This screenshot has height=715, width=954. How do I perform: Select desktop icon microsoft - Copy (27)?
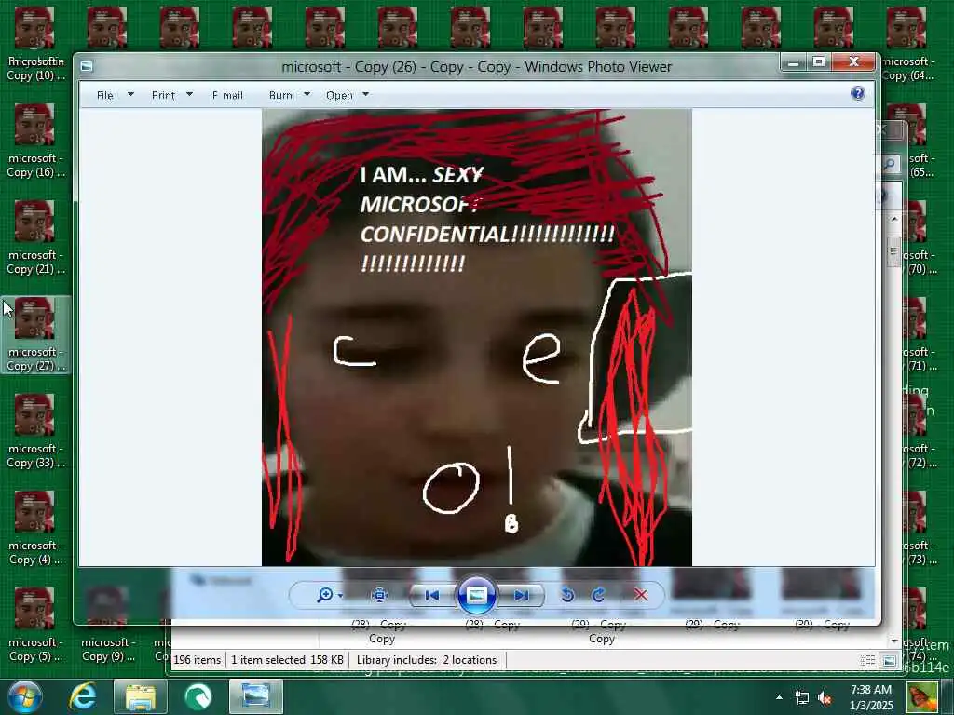pos(34,334)
